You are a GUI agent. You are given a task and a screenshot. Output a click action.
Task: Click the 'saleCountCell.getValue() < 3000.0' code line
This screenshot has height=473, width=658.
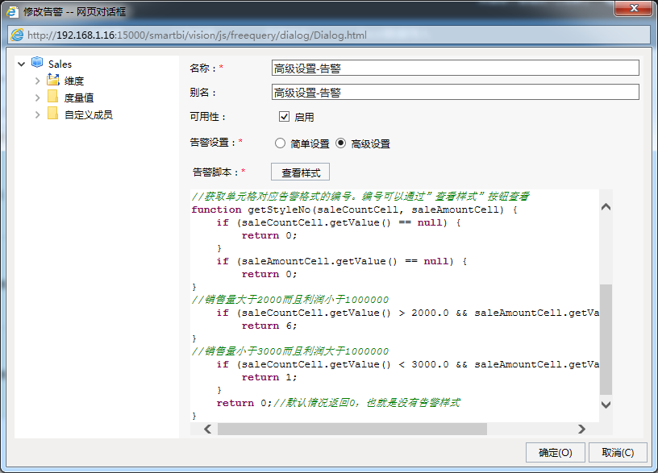(x=407, y=364)
